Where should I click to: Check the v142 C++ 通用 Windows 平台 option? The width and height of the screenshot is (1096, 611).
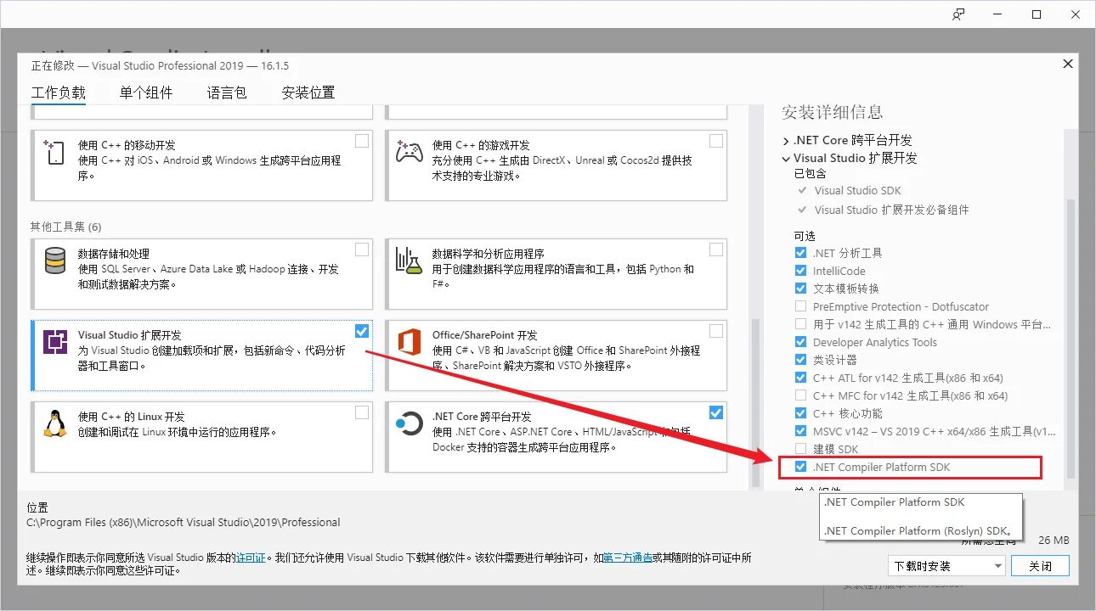coord(800,324)
